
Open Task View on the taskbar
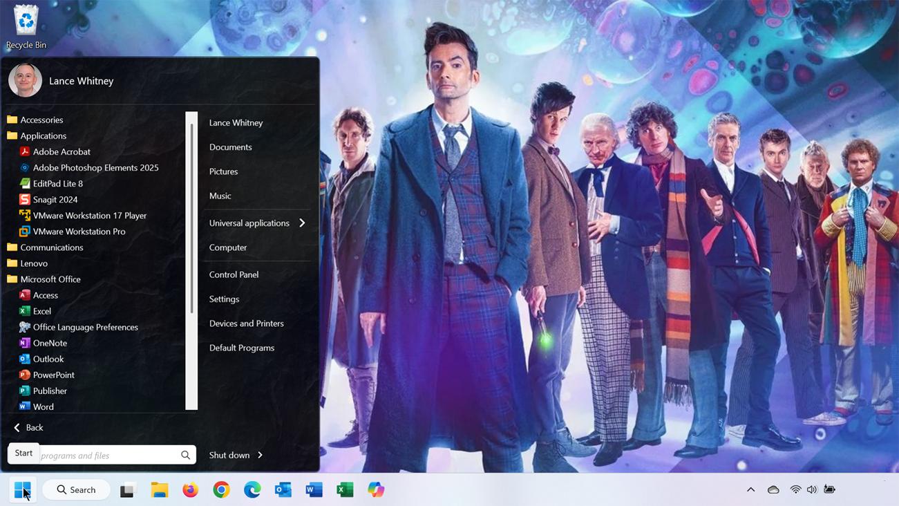[128, 490]
